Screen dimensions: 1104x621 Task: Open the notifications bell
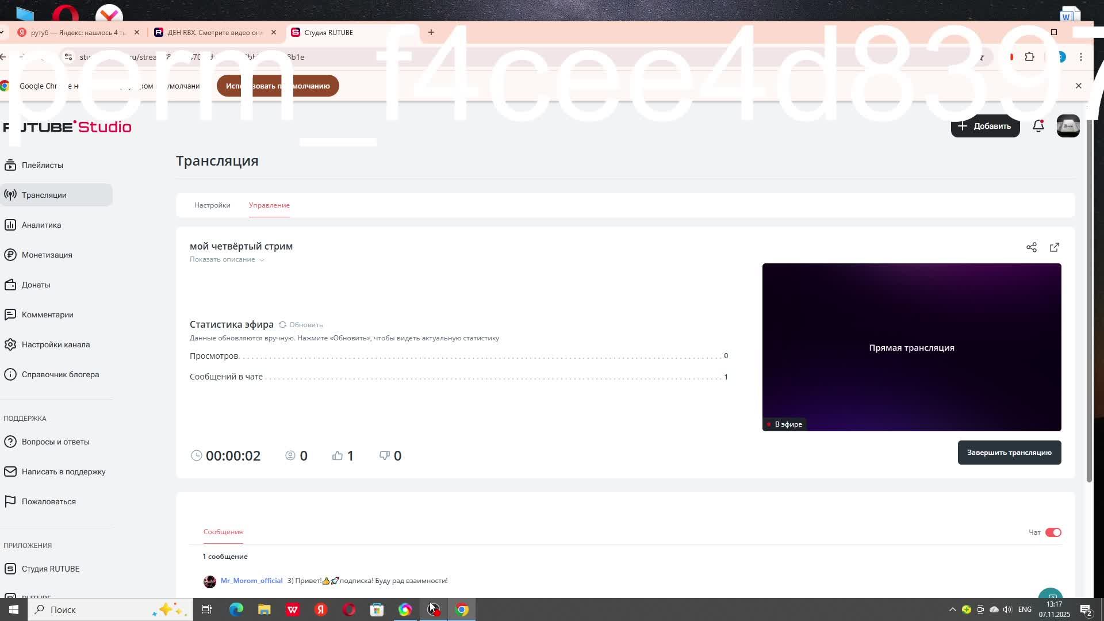click(1038, 126)
